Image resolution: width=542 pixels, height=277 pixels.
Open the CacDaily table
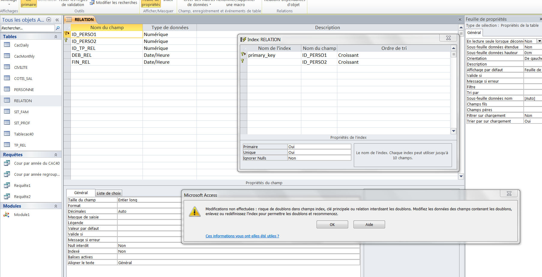pos(21,45)
